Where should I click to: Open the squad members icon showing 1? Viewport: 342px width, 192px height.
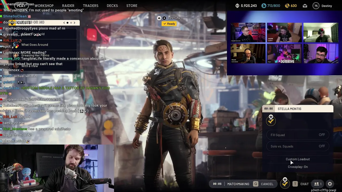[318, 184]
